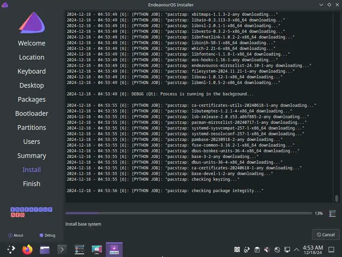Click the 'Process is running in the background' line
342x257 pixels.
tap(160, 94)
